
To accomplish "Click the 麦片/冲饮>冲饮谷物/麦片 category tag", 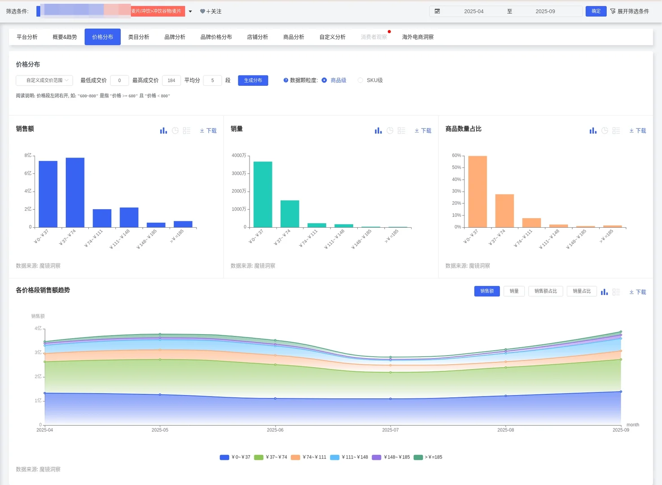I will (158, 11).
